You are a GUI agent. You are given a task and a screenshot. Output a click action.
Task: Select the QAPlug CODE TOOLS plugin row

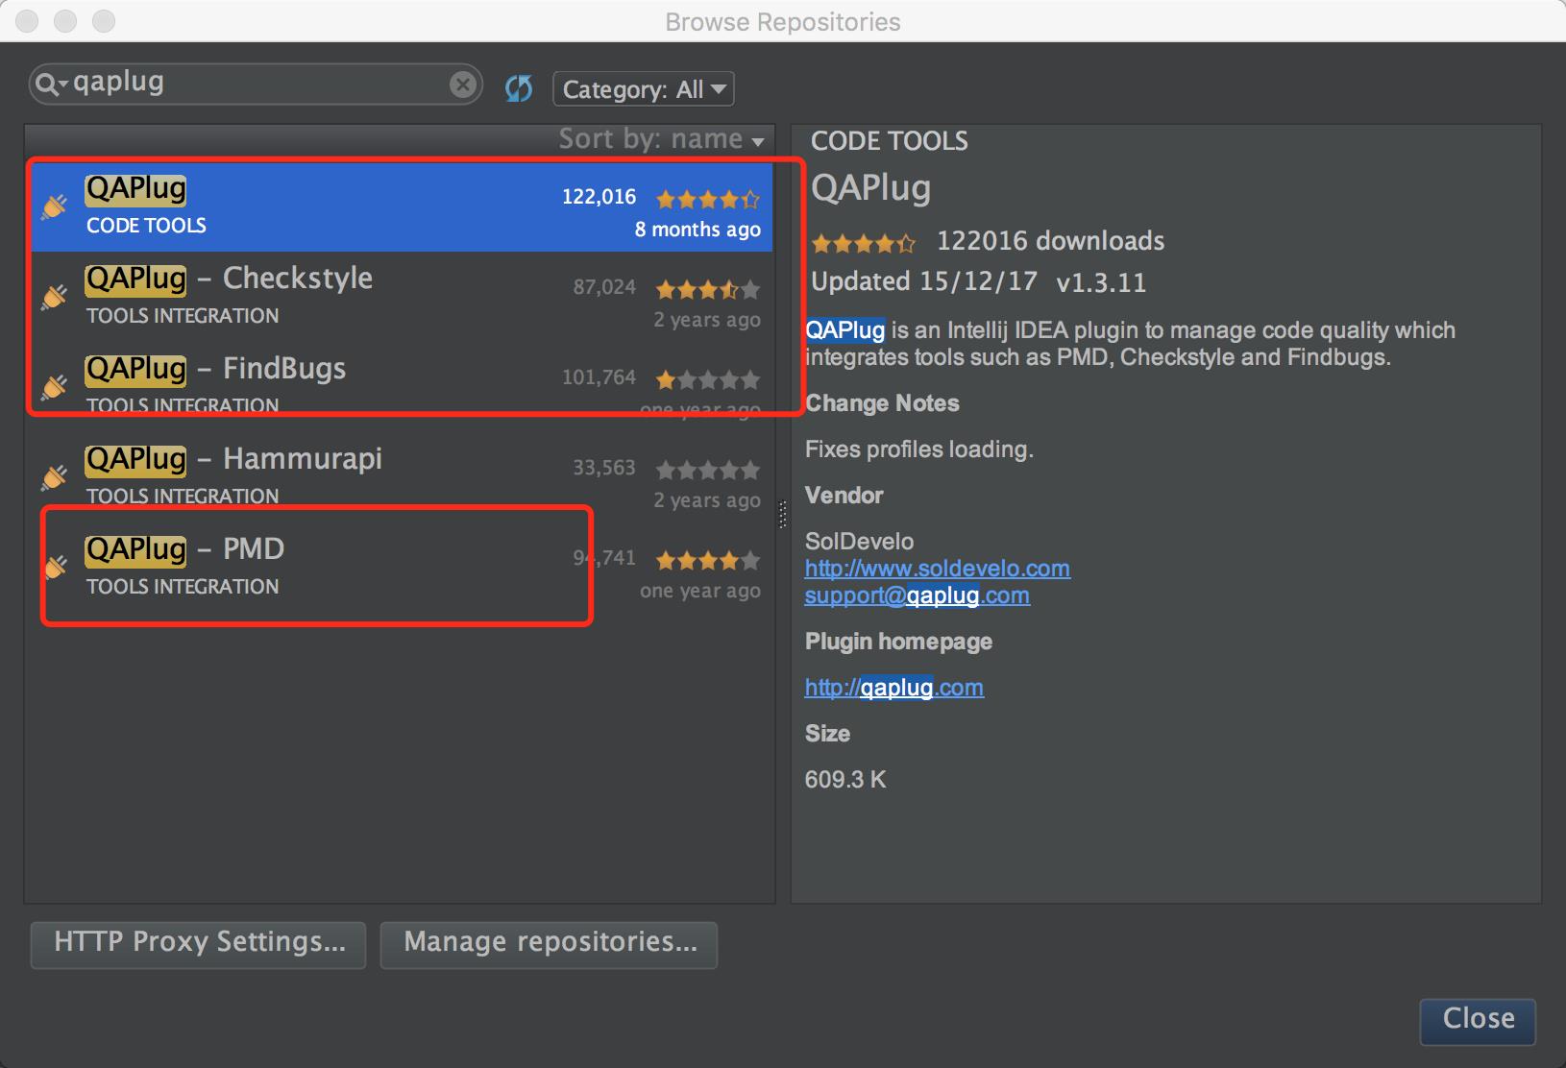[x=402, y=206]
